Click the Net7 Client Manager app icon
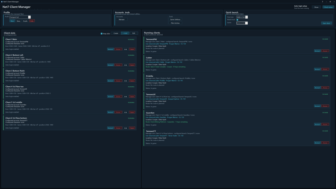The width and height of the screenshot is (336, 189). (x=2, y=1)
